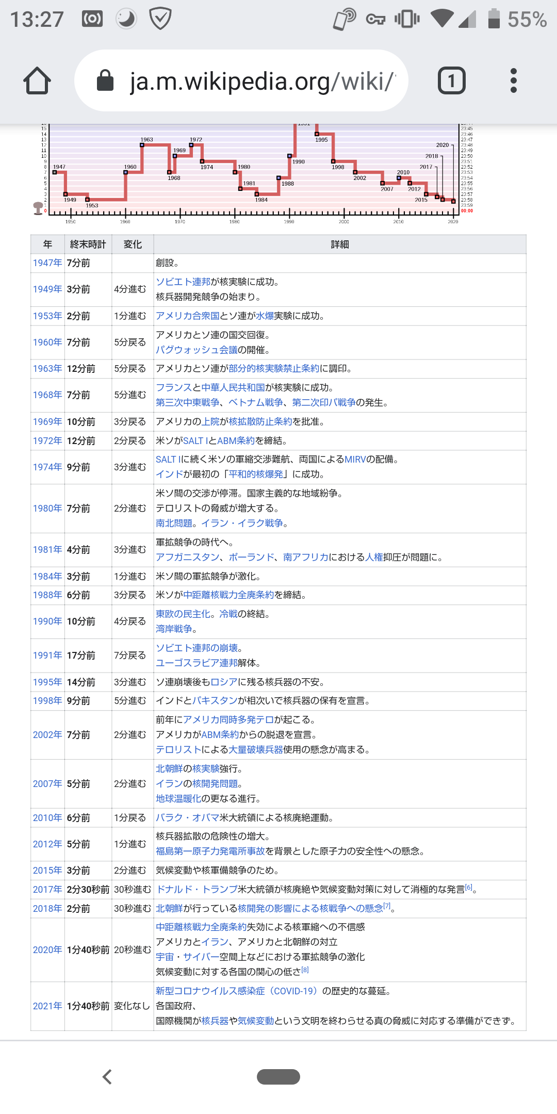This screenshot has height=1114, width=557.
Task: Open the 南アフリカ link
Action: click(x=306, y=557)
